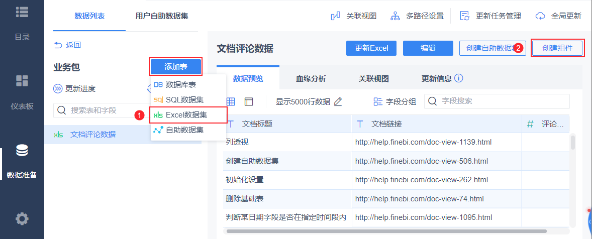This screenshot has height=239, width=592.
Task: Click the 更新进度 progress icon
Action: [58, 89]
